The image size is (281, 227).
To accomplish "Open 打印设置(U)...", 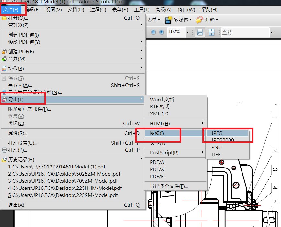I will [x=73, y=143].
